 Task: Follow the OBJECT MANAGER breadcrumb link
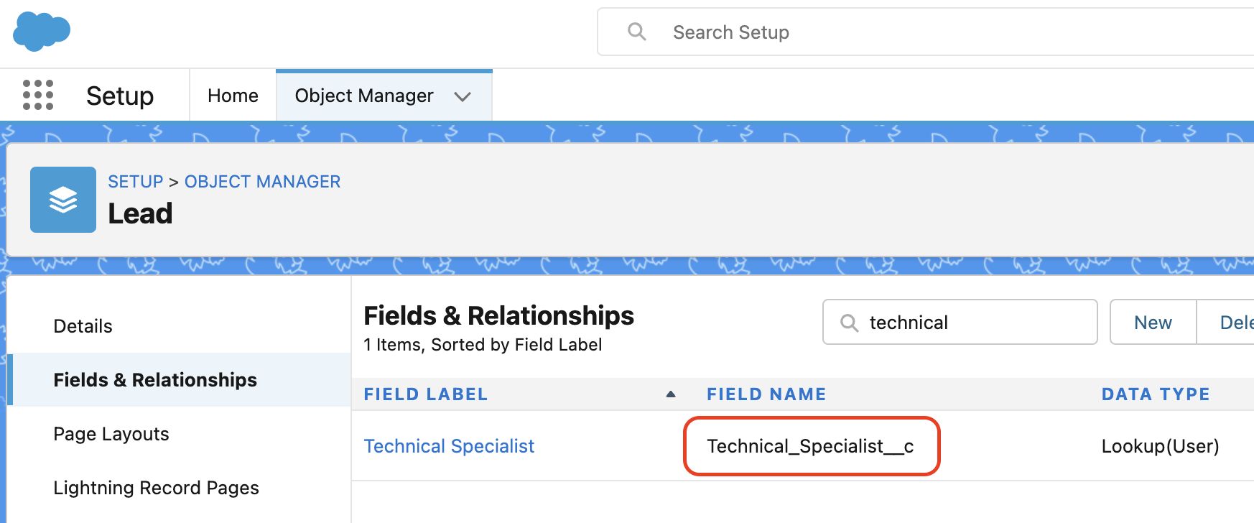262,182
